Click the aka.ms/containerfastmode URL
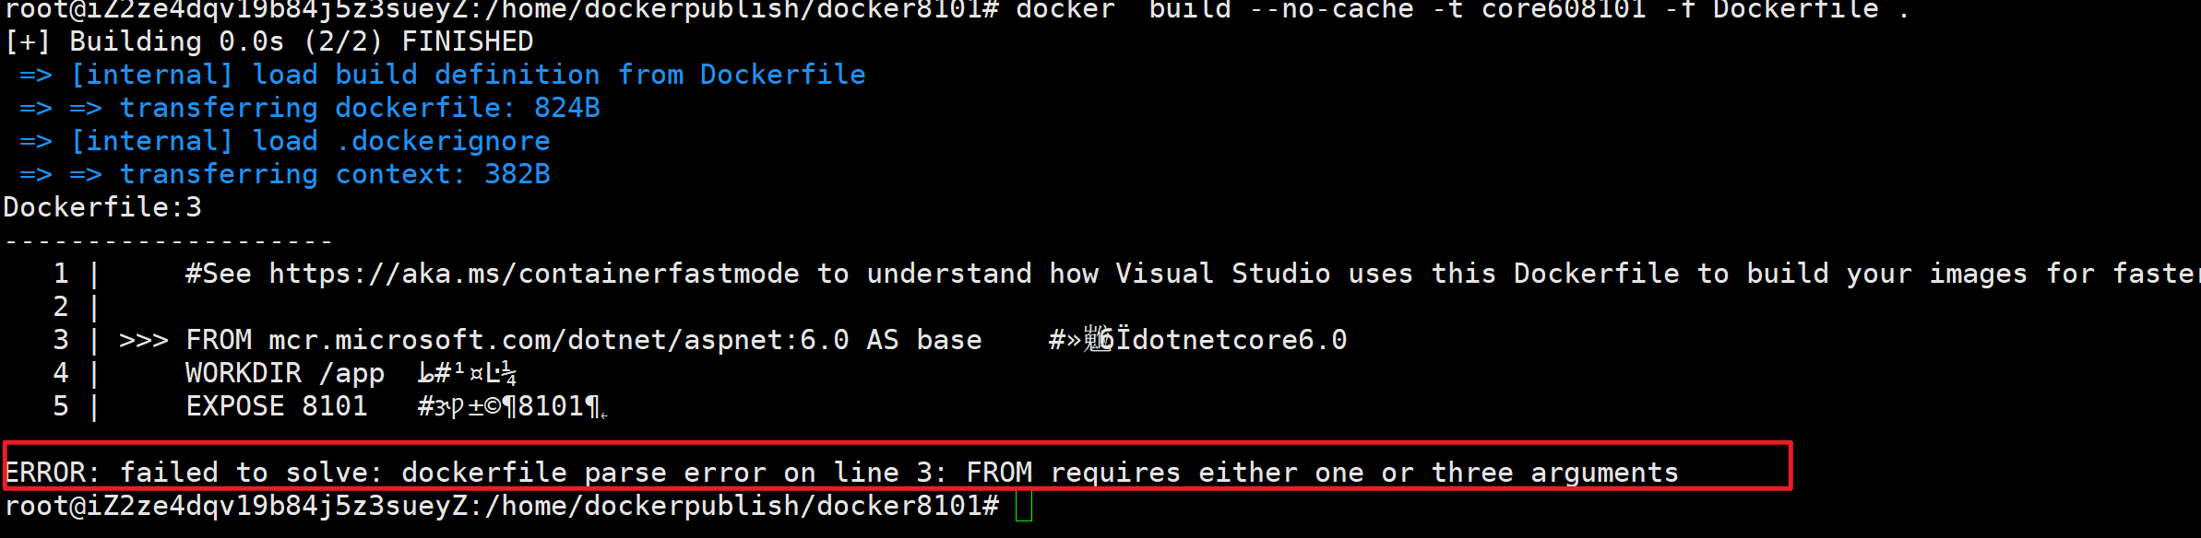The width and height of the screenshot is (2201, 538). click(x=533, y=274)
